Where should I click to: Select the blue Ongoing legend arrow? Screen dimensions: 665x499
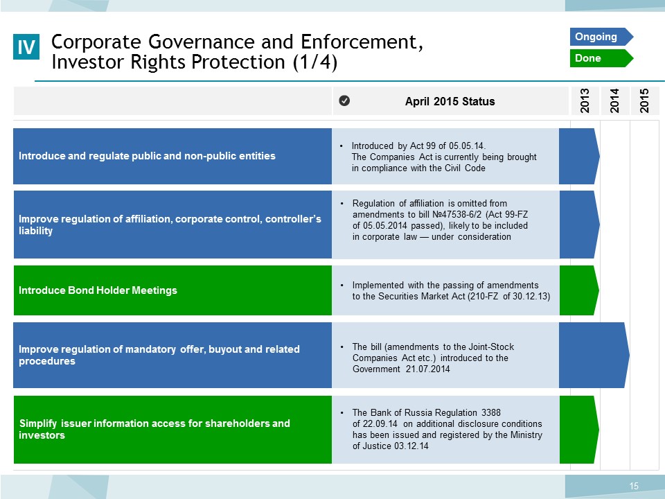pos(601,37)
